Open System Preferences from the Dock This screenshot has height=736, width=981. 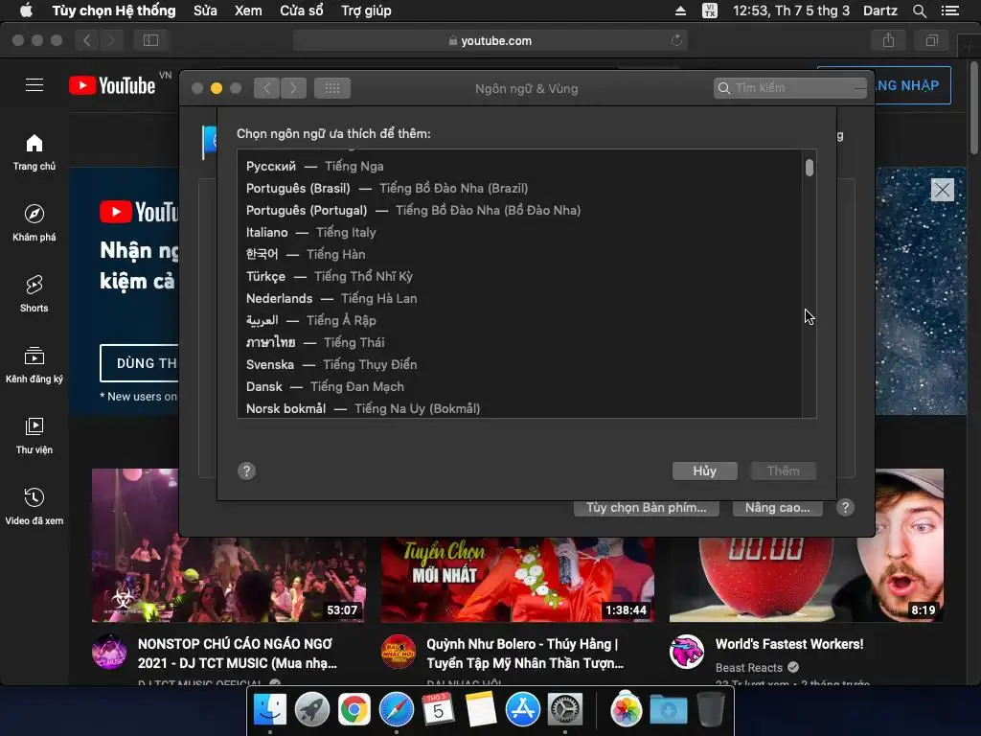[x=565, y=710]
